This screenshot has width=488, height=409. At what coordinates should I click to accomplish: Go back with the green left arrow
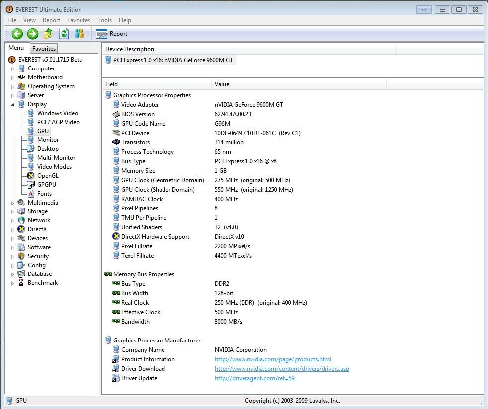click(17, 34)
